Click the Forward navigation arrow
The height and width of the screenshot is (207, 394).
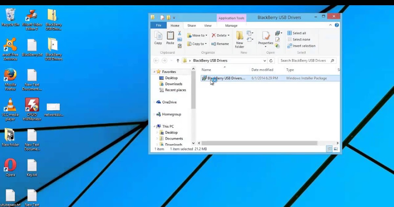point(164,60)
